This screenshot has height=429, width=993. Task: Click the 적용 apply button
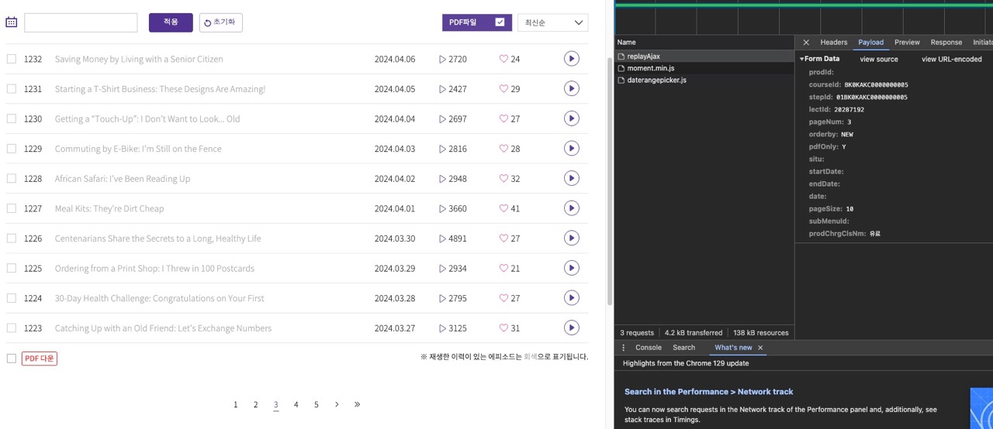(x=171, y=22)
